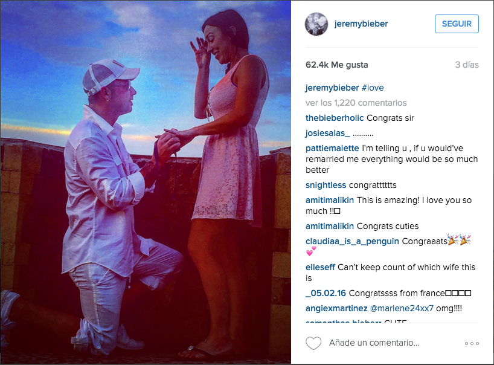Click the #love hashtag
This screenshot has width=494, height=365.
(373, 88)
